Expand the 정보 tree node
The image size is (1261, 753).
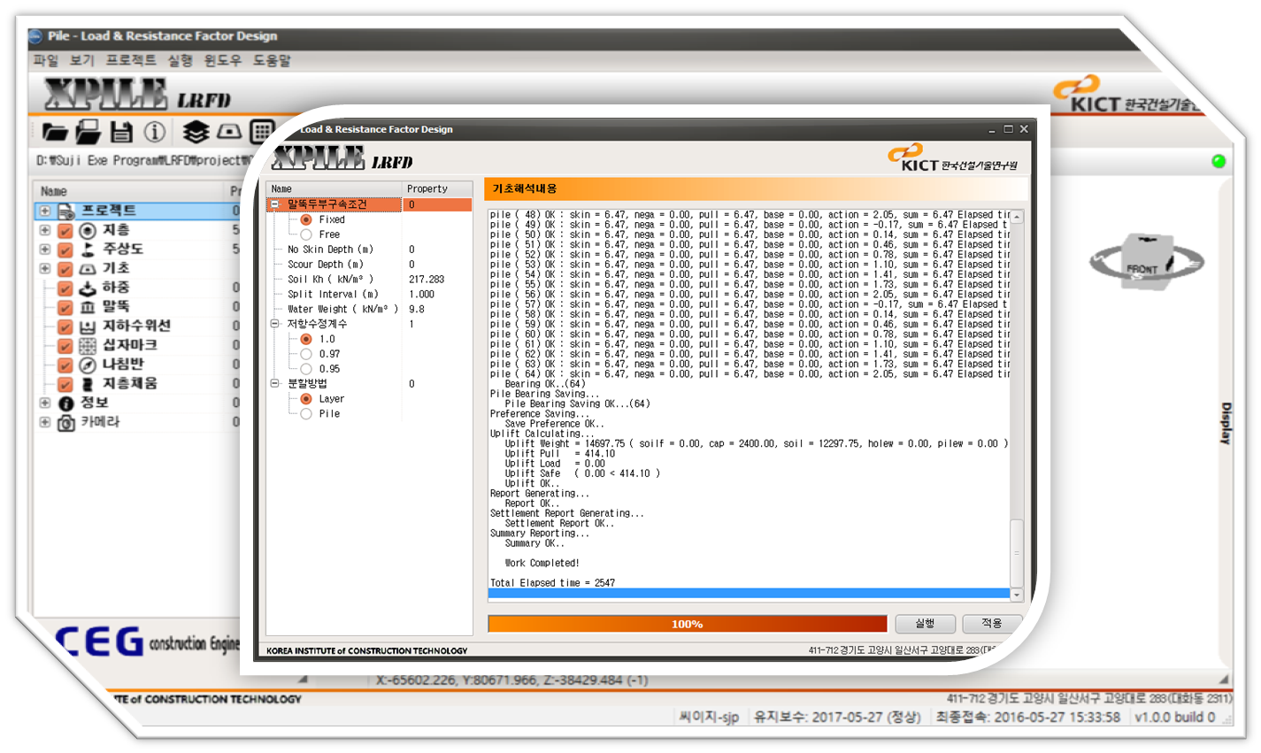tap(44, 403)
